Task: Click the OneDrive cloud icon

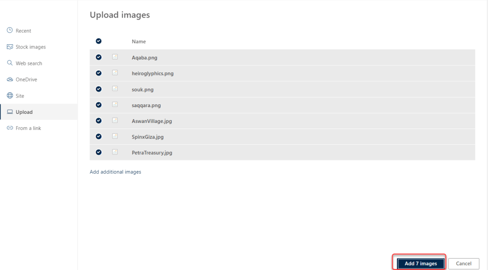Action: point(10,79)
